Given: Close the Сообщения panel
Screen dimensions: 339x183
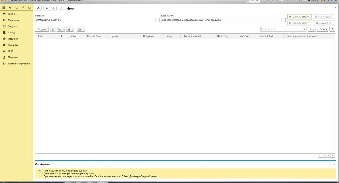Looking at the screenshot, I should (x=334, y=165).
